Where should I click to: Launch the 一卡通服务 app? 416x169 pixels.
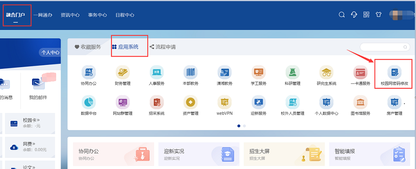click(360, 72)
